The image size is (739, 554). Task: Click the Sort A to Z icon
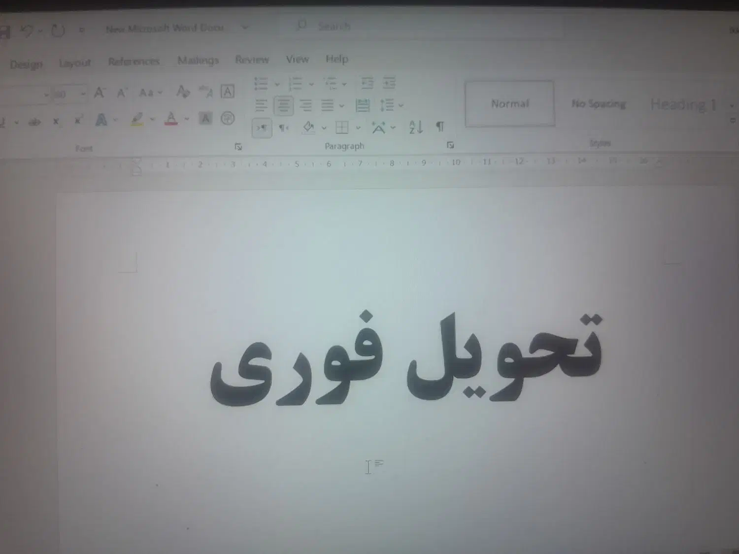[415, 128]
